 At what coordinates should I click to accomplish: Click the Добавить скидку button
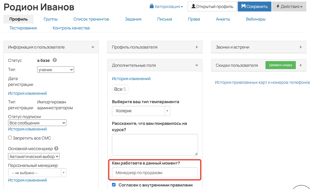click(281, 65)
